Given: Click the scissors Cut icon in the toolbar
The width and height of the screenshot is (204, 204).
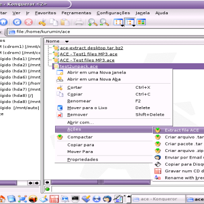Looking at the screenshot, I should pos(42,22).
